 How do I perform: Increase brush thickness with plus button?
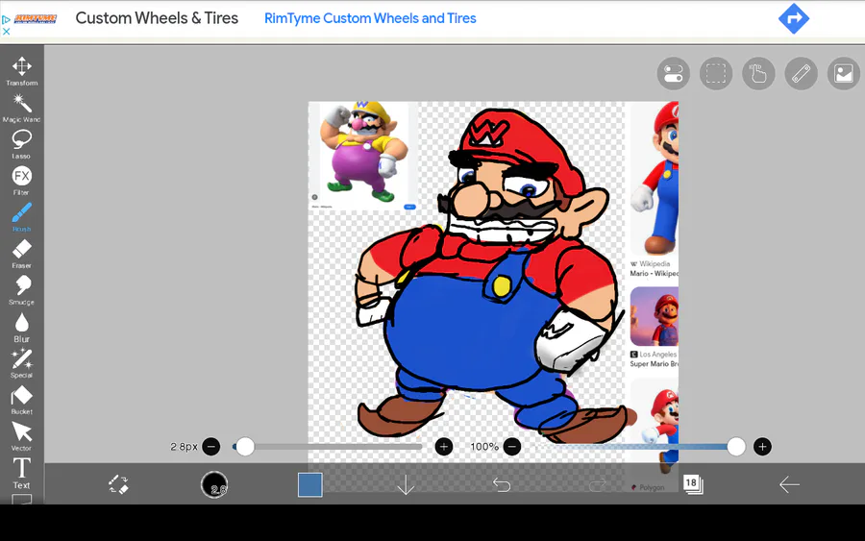click(444, 447)
